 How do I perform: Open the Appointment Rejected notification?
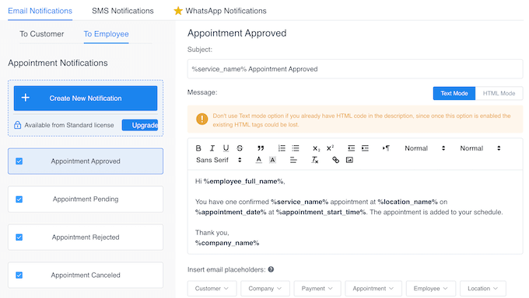tap(86, 237)
